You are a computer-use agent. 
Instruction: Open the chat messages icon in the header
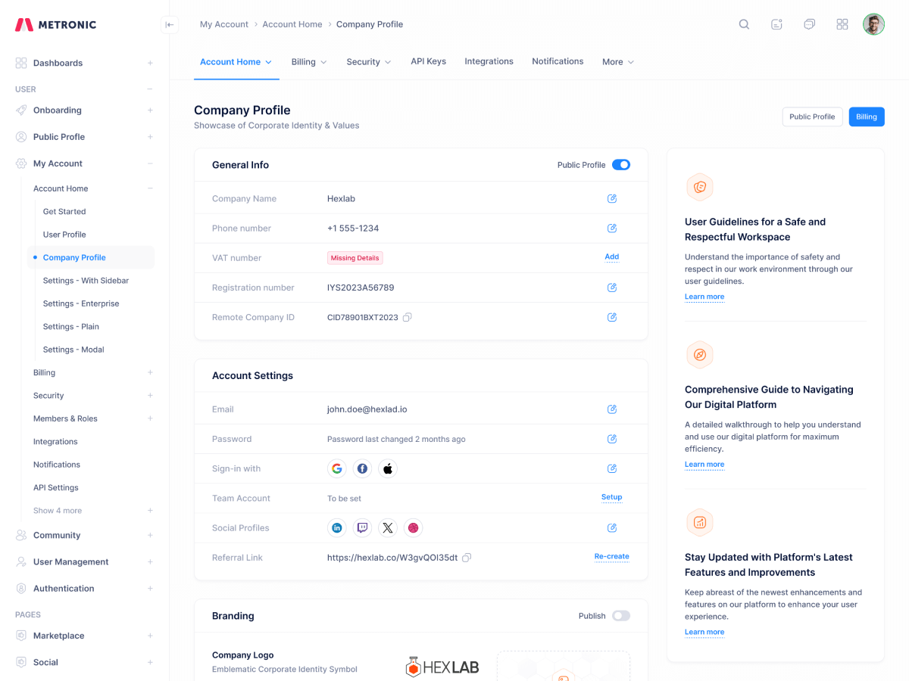[x=809, y=23]
